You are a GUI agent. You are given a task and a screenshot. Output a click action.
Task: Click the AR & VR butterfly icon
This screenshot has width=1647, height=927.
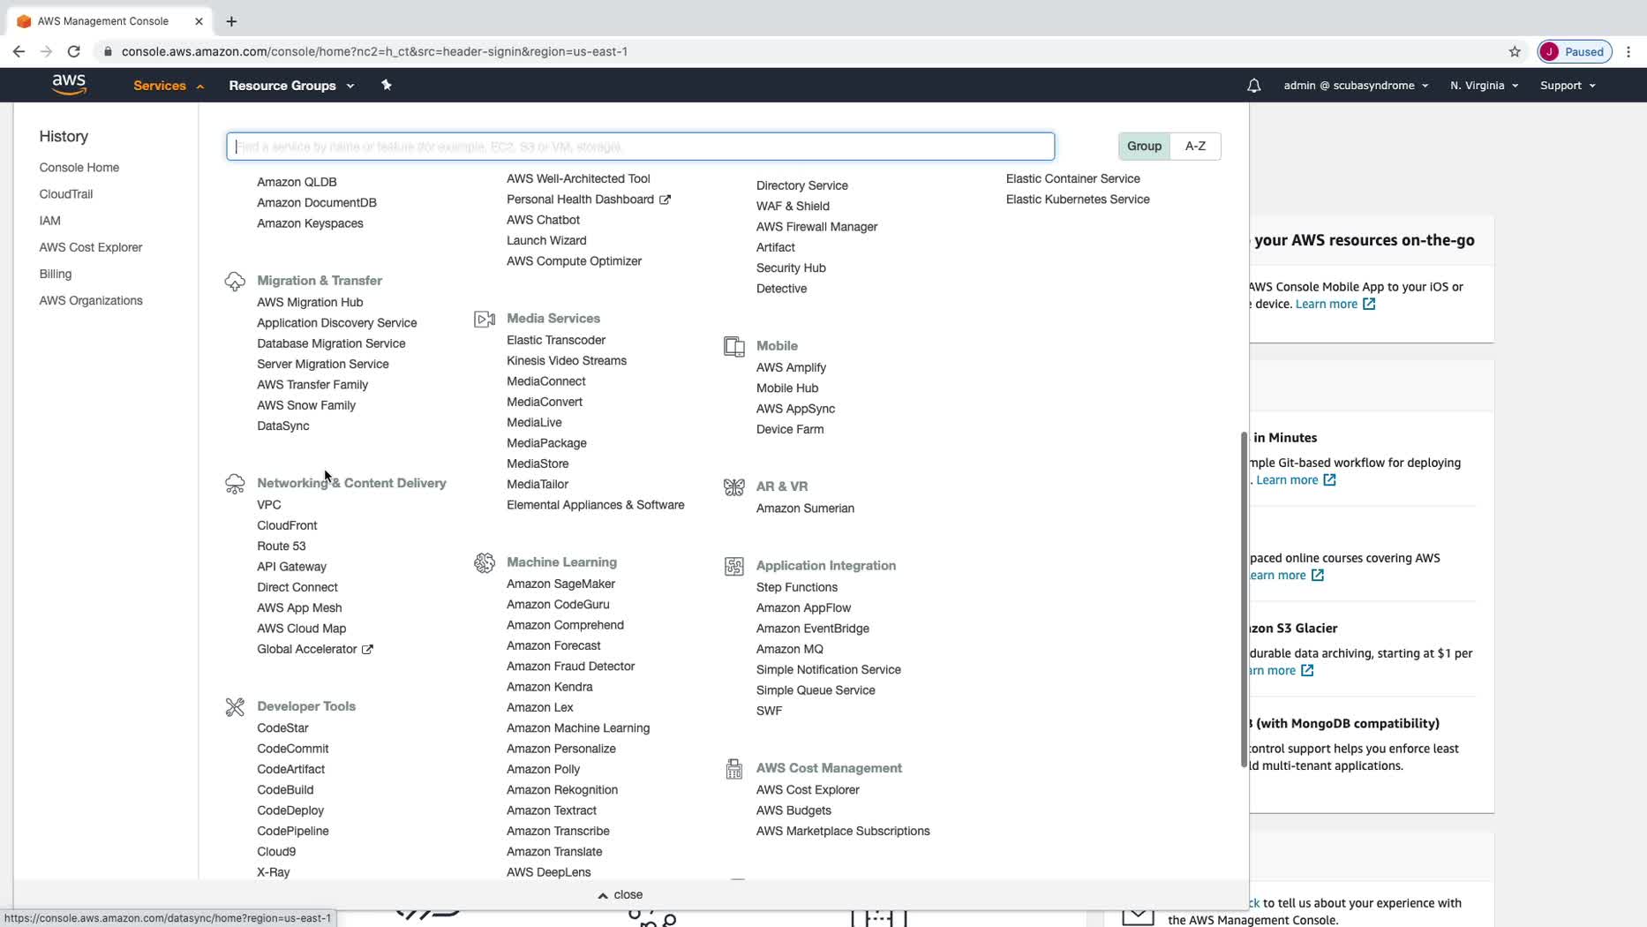(734, 487)
